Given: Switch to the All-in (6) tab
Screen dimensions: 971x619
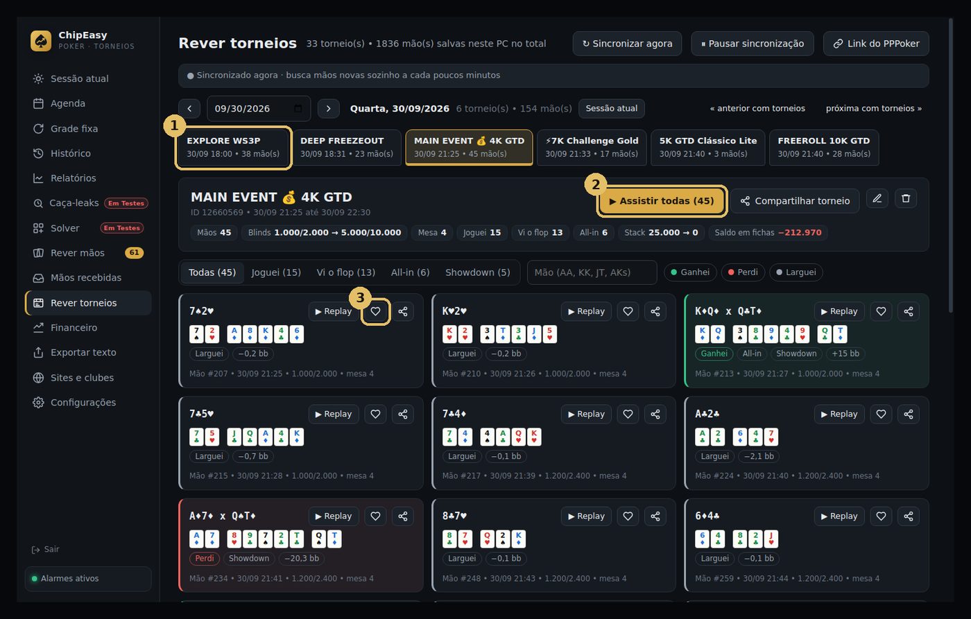Looking at the screenshot, I should [410, 272].
